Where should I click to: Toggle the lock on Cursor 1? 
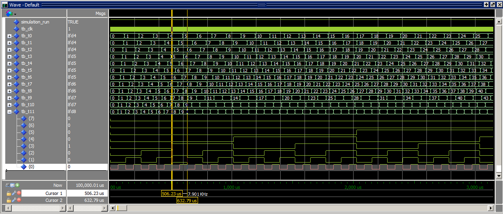[9, 193]
